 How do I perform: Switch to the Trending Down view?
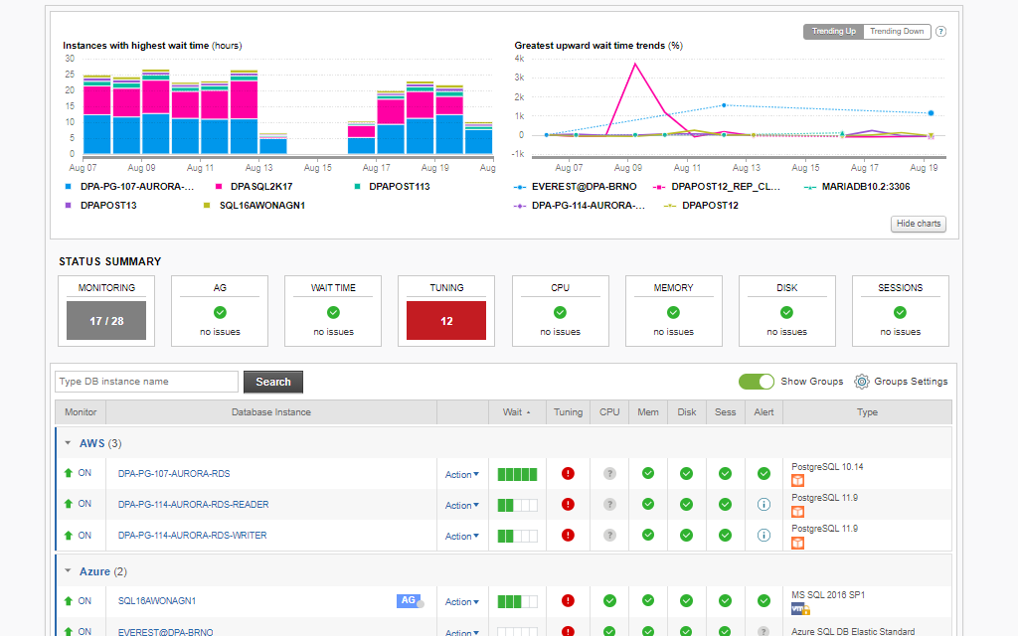tap(895, 31)
